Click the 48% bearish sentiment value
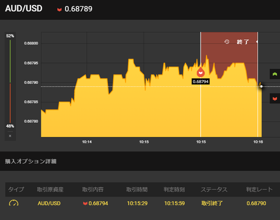Viewport: 280px width, 220px height. tap(10, 126)
